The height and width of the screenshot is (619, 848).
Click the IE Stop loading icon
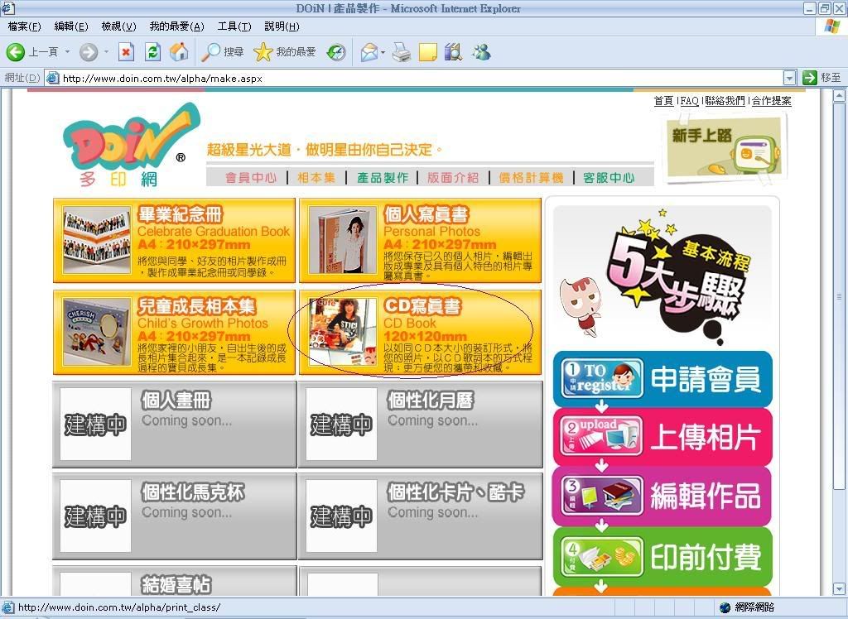pyautogui.click(x=126, y=52)
